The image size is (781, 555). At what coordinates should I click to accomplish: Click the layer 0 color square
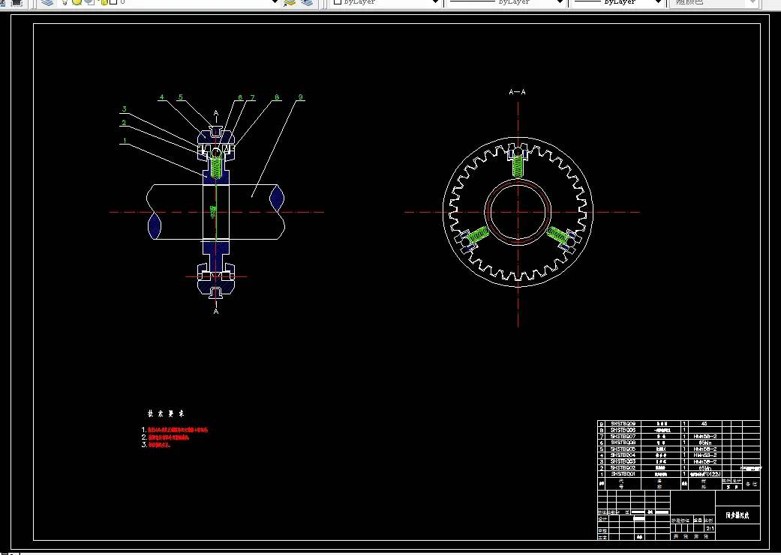(x=113, y=2)
